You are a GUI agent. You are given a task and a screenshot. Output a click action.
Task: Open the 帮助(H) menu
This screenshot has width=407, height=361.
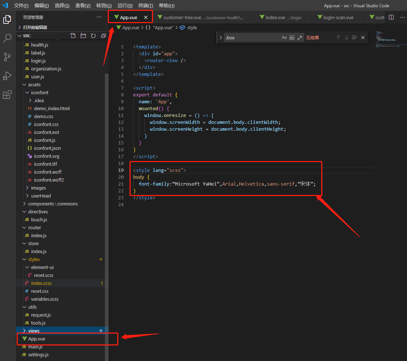tap(167, 5)
